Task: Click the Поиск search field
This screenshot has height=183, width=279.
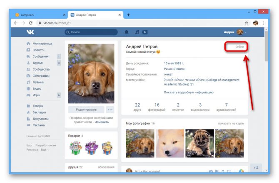Action: tap(91, 32)
